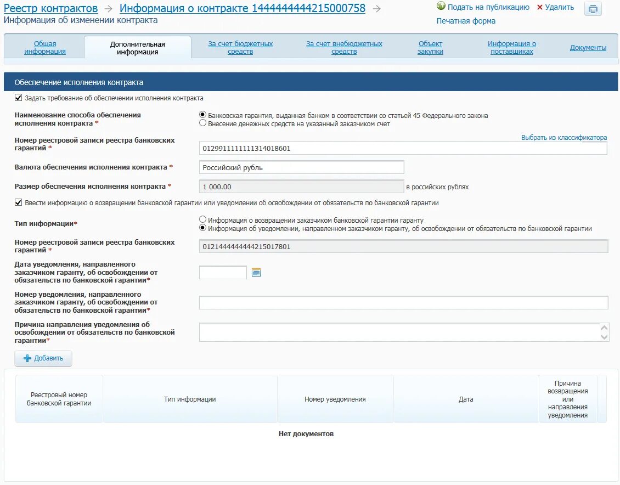This screenshot has width=620, height=485.
Task: Click 'Реестр контрактов' breadcrumb link
Action: pyautogui.click(x=50, y=8)
